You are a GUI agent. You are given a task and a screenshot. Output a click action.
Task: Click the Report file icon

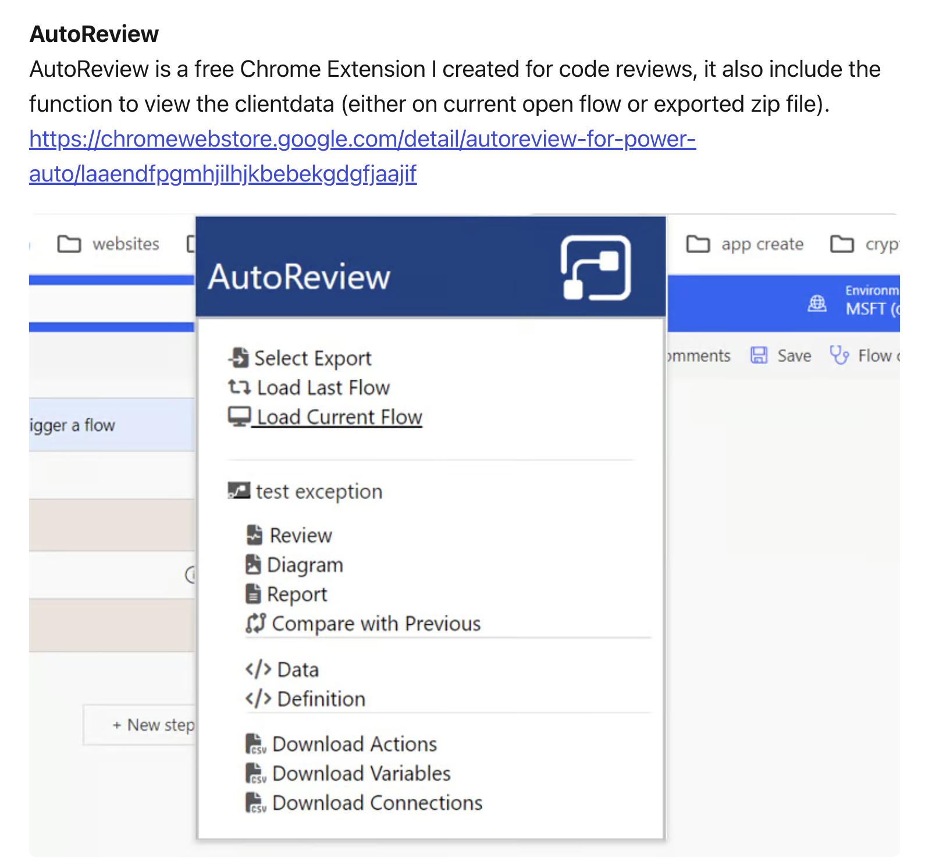click(x=253, y=593)
